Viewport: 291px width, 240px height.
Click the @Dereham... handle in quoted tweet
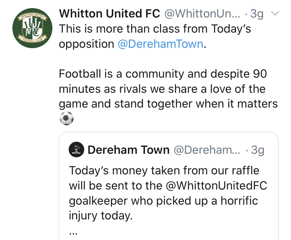pos(207,150)
